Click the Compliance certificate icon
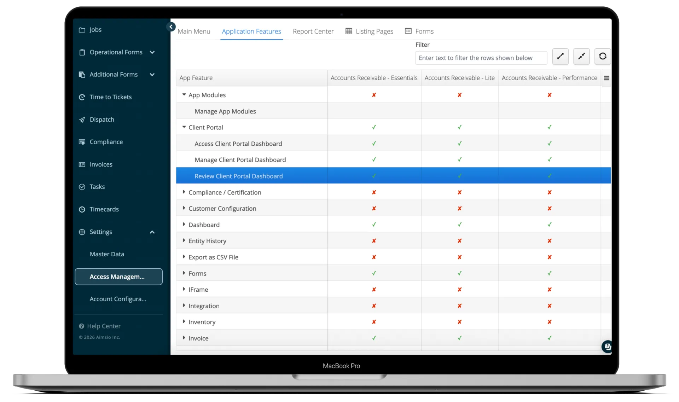The image size is (679, 402). 82,142
